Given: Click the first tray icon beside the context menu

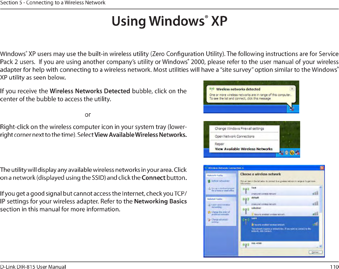Looking at the screenshot, I should (281, 153).
